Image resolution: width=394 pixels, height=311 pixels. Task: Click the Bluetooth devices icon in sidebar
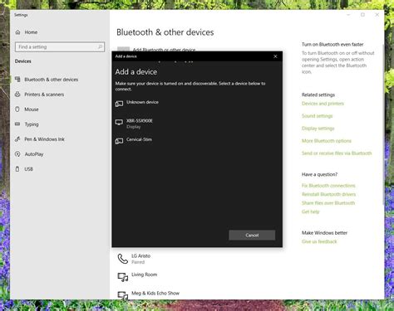pyautogui.click(x=17, y=80)
